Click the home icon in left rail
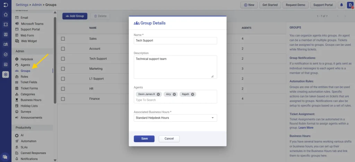 click(6, 15)
